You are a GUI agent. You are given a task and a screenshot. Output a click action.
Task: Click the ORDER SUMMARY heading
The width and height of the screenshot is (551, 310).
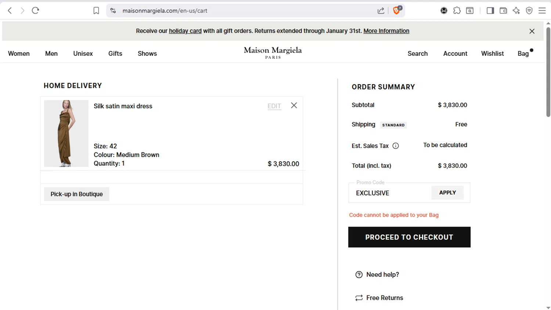pyautogui.click(x=383, y=87)
